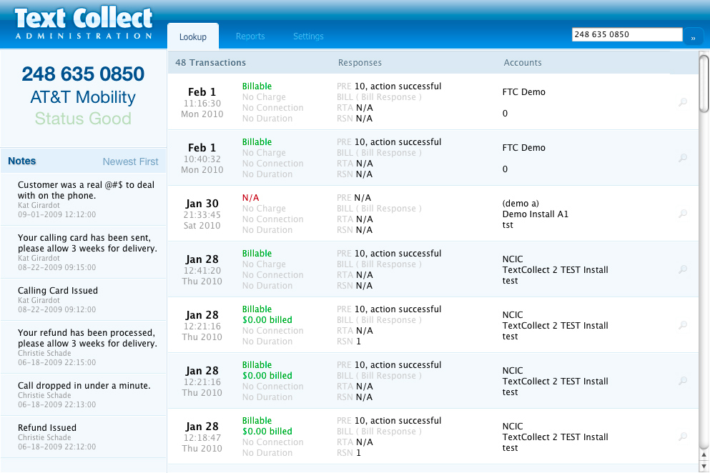Open details magnifier for Jan 30 transaction
This screenshot has width=710, height=473.
[682, 214]
